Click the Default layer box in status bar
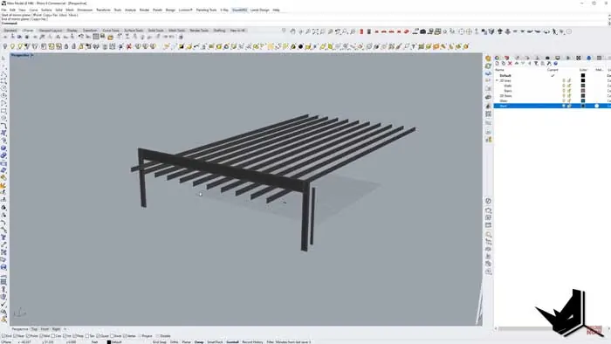This screenshot has height=344, width=611. [114, 341]
